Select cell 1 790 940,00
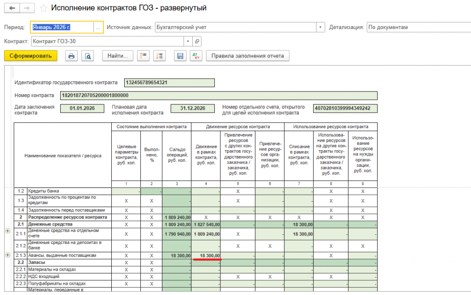The height and width of the screenshot is (295, 471). coord(177,234)
